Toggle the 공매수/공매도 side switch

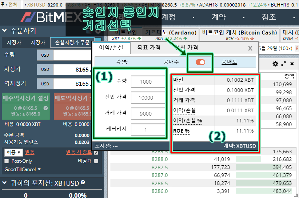tap(200, 62)
